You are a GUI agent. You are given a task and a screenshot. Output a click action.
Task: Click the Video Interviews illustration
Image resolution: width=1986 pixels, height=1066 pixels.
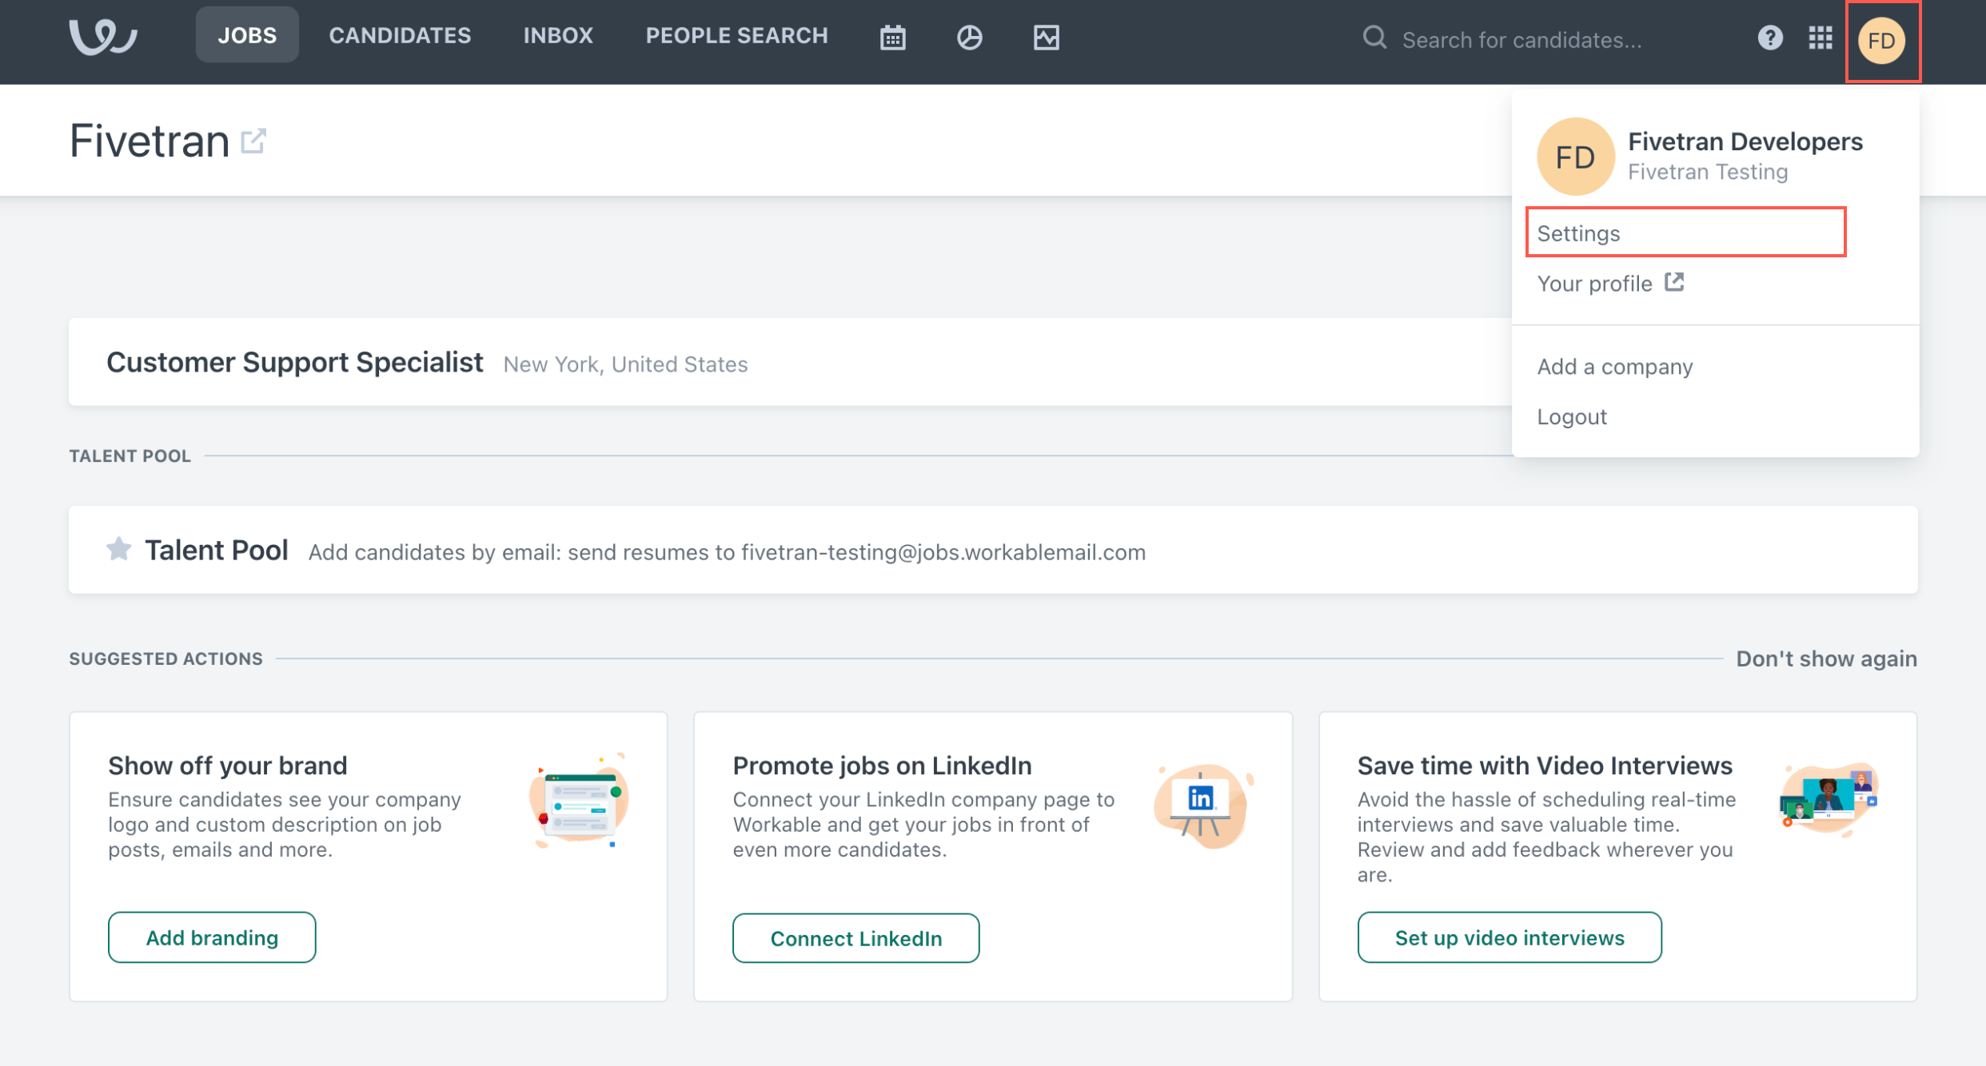point(1828,798)
